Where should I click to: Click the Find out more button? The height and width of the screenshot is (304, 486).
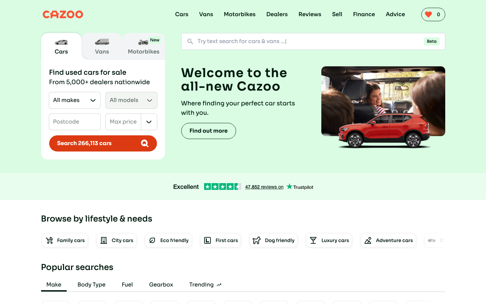coord(208,131)
